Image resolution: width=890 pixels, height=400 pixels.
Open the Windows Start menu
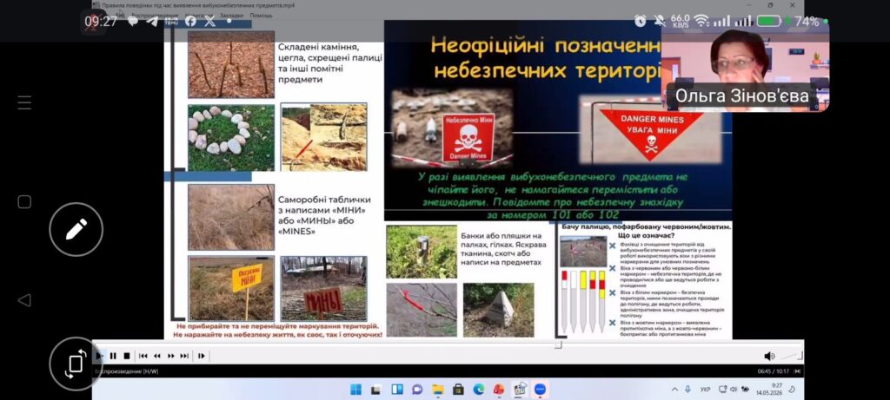pyautogui.click(x=355, y=390)
